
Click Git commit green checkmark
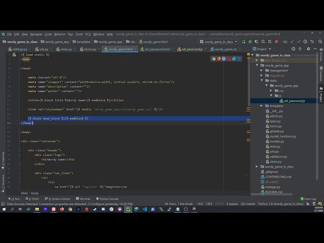point(299,42)
